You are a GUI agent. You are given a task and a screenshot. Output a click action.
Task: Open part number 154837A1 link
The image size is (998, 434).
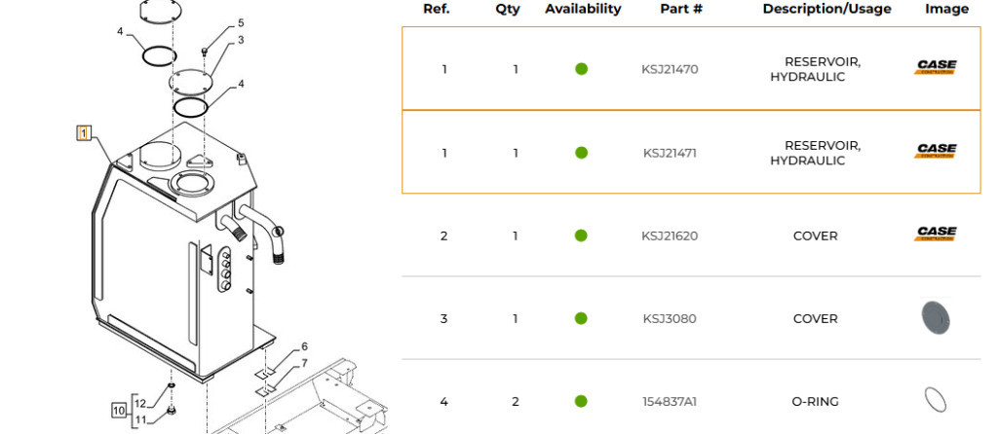pyautogui.click(x=670, y=402)
